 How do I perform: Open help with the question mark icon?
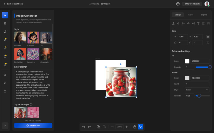178,4
